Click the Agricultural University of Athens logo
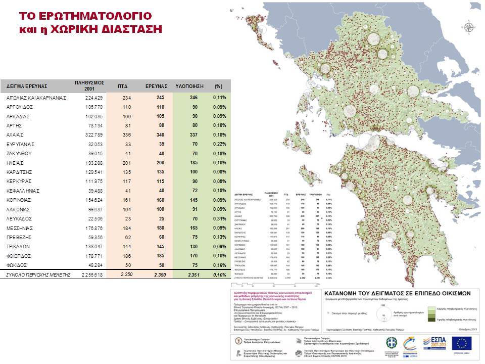Viewport: 485px width, 364px height. (x=239, y=353)
